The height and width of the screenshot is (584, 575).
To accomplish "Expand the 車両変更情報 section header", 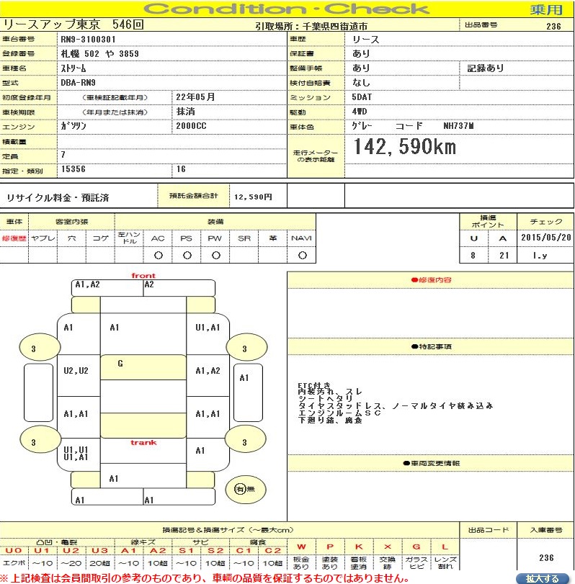I will click(x=431, y=463).
